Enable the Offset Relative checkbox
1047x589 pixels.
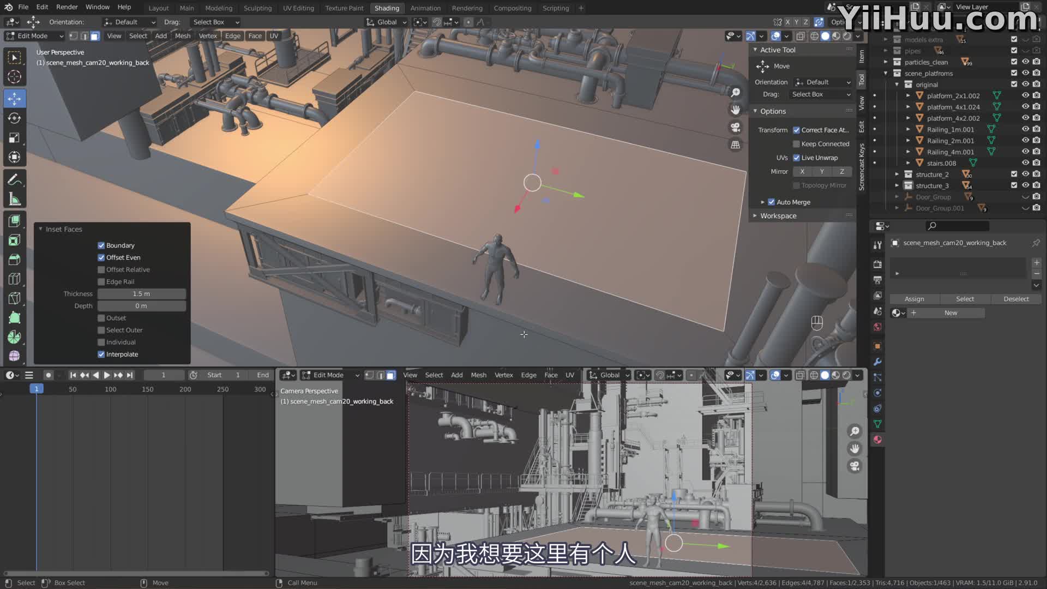[101, 269]
